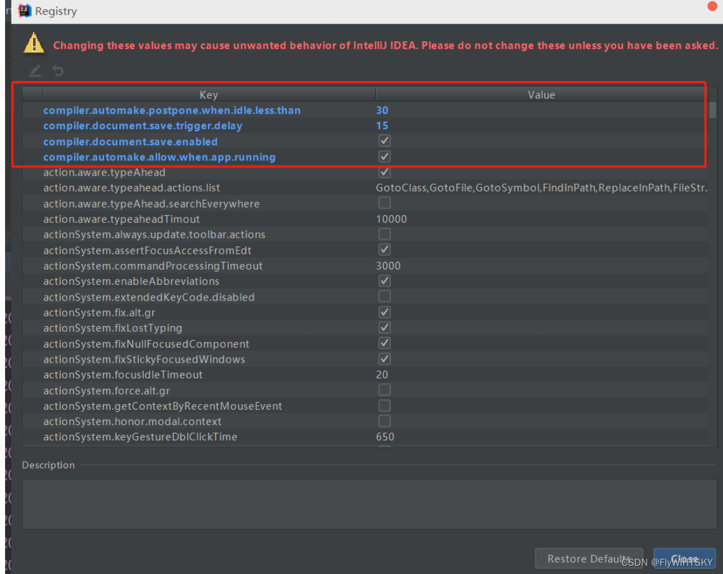Screen dimensions: 723x574
Task: Select actionSystem.honor.modal.context key
Action: coord(133,421)
